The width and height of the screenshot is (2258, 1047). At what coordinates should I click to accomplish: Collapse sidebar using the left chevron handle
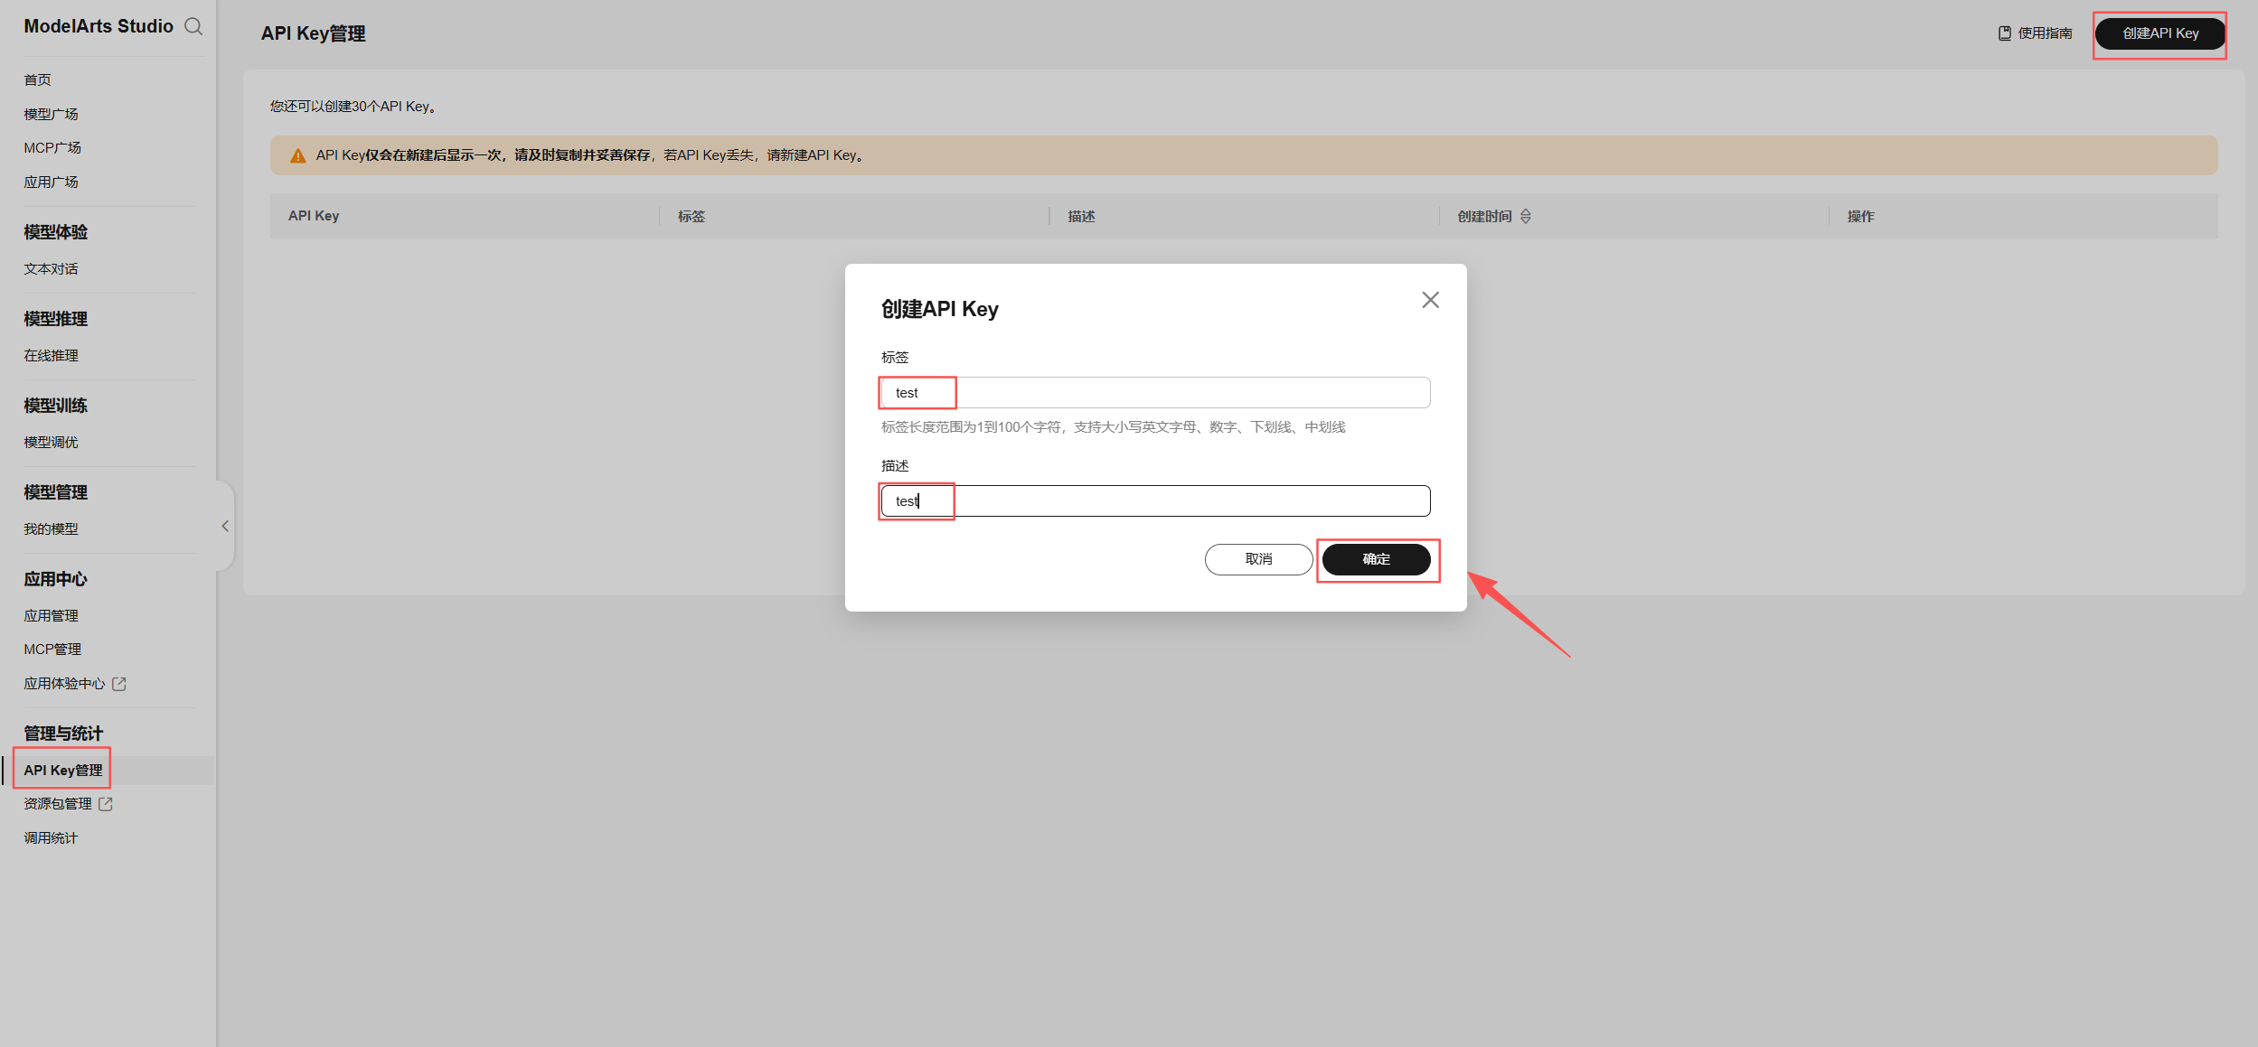(x=225, y=526)
